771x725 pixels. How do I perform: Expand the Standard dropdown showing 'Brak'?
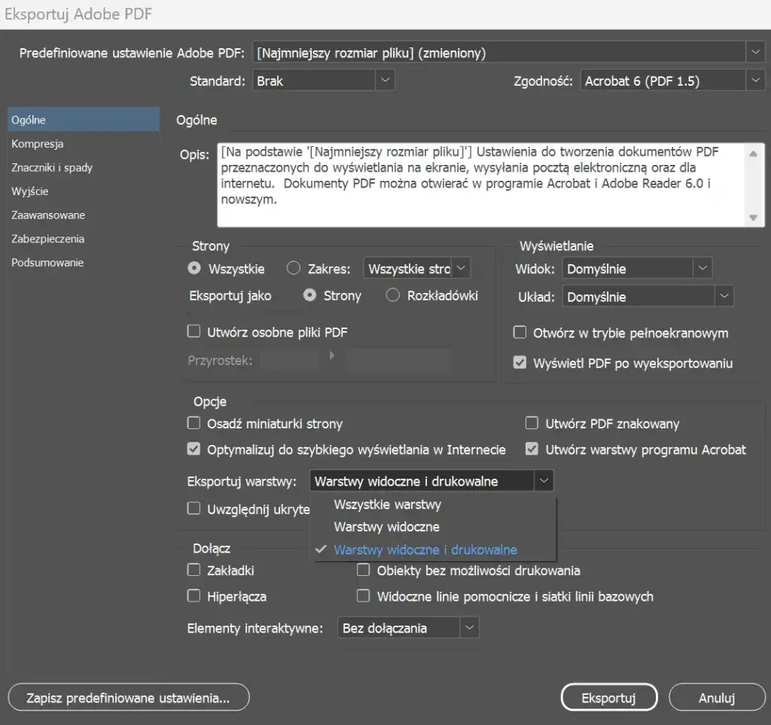click(324, 80)
